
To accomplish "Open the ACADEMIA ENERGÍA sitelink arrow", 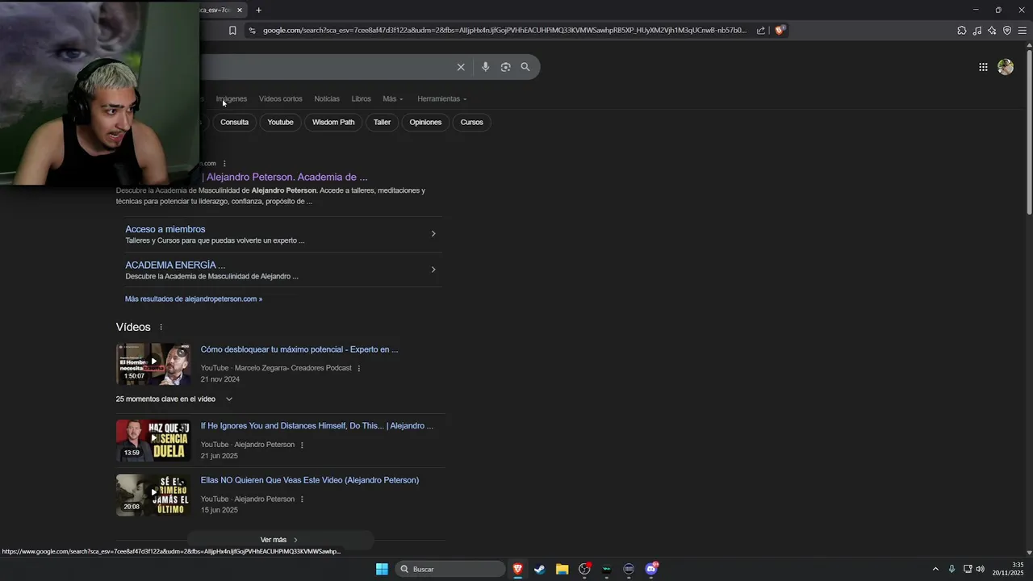I will [x=433, y=270].
